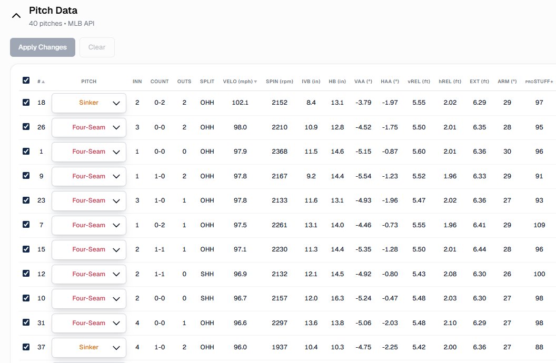Image resolution: width=556 pixels, height=363 pixels.
Task: Sort by VAA column header
Action: (363, 82)
